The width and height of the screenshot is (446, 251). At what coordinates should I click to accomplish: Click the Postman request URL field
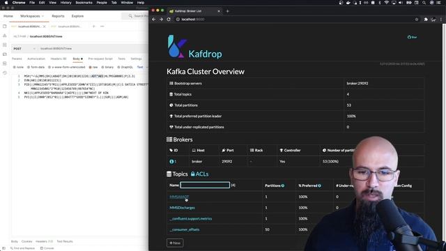click(93, 49)
